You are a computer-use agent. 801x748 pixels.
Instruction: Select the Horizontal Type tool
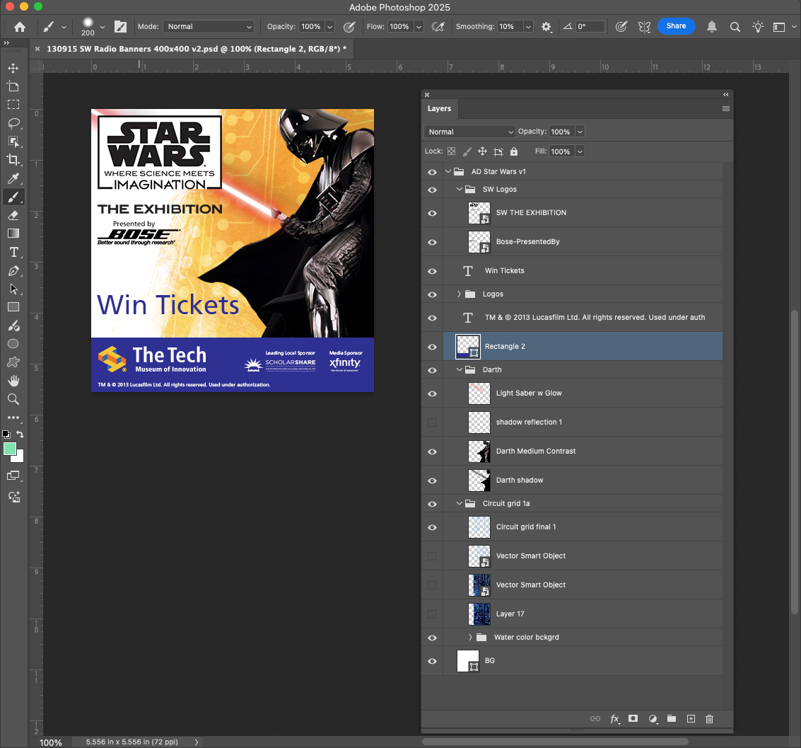point(13,252)
